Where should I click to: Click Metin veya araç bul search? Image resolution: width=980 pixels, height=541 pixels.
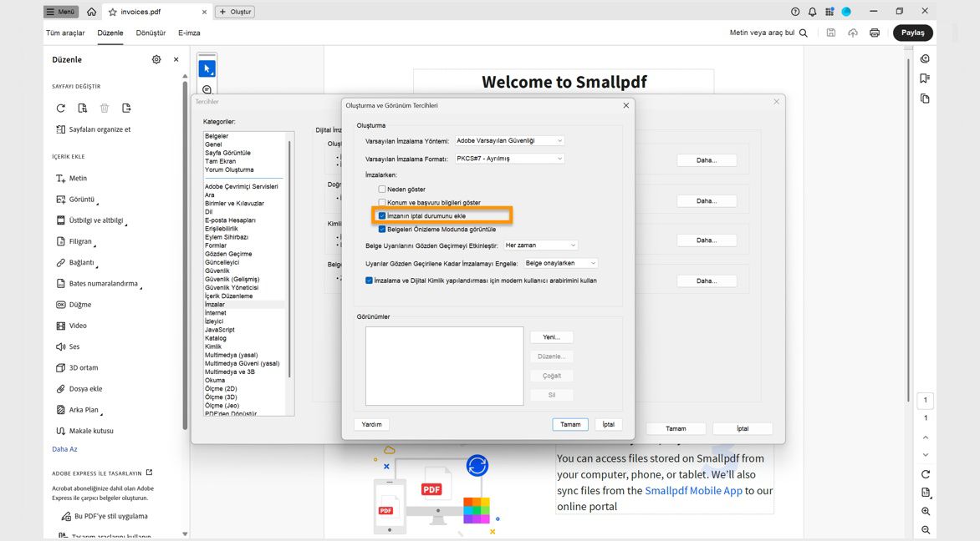click(x=768, y=33)
